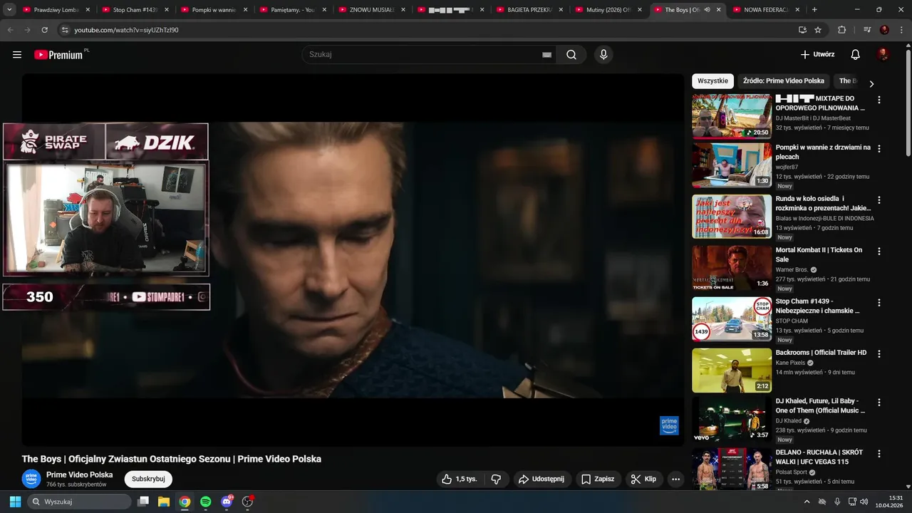
Task: Click the search magnifier button
Action: coord(571,55)
